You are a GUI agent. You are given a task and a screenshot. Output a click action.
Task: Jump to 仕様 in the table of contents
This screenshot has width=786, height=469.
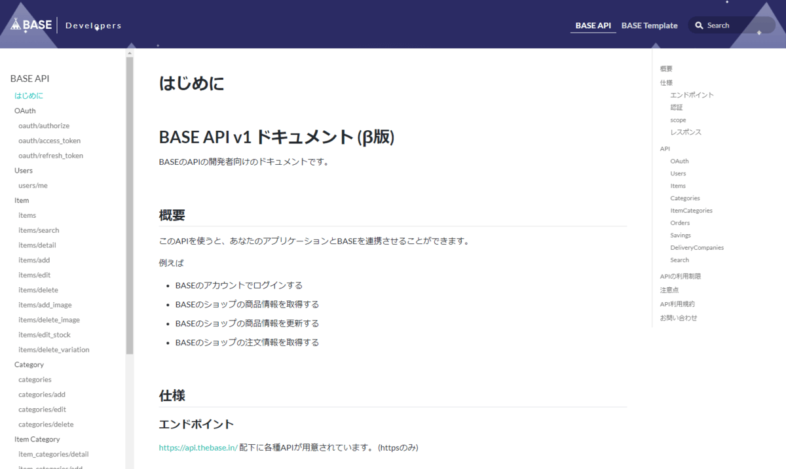[x=666, y=82]
